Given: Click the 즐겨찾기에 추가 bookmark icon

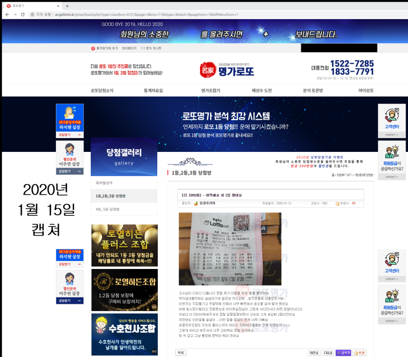Looking at the screenshot, I should (x=93, y=49).
